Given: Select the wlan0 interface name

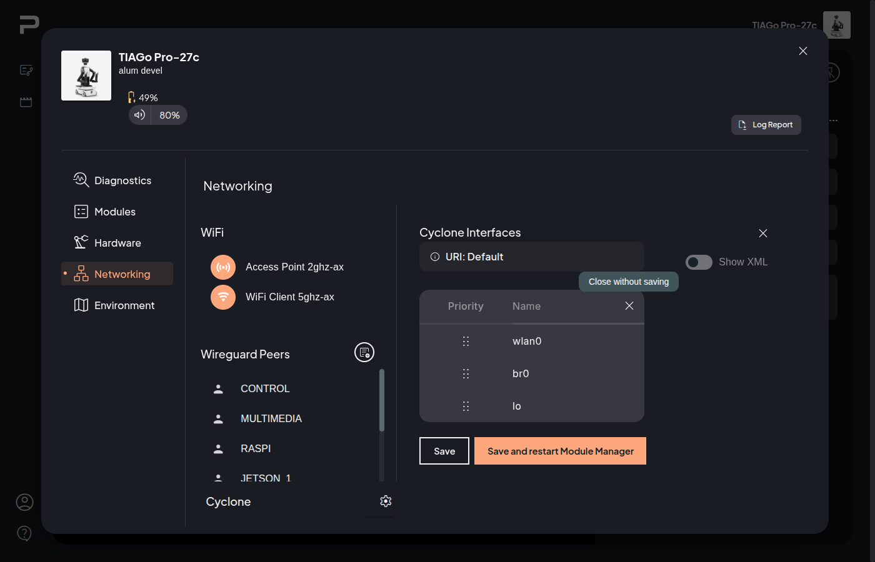Looking at the screenshot, I should pyautogui.click(x=527, y=341).
